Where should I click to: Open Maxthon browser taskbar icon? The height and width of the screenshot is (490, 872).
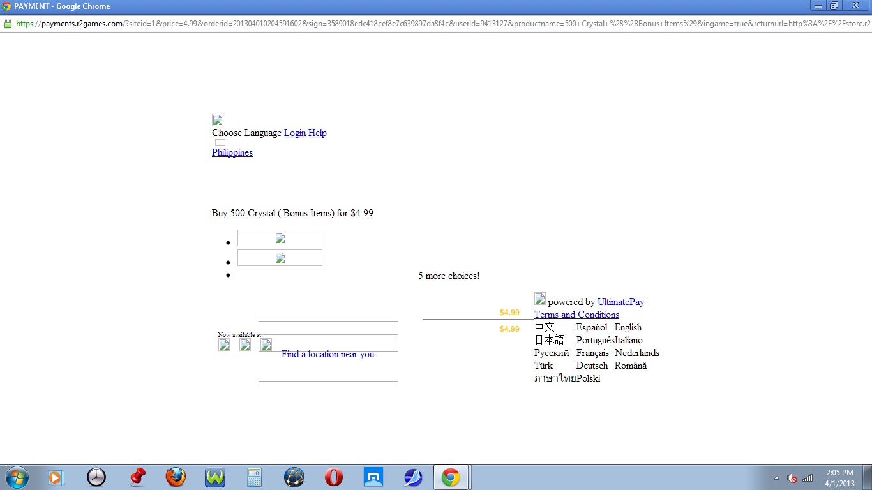click(373, 477)
